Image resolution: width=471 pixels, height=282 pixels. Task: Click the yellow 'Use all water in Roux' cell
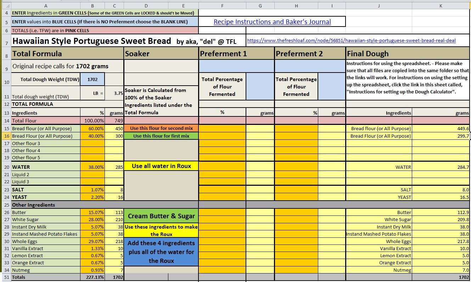coord(161,166)
